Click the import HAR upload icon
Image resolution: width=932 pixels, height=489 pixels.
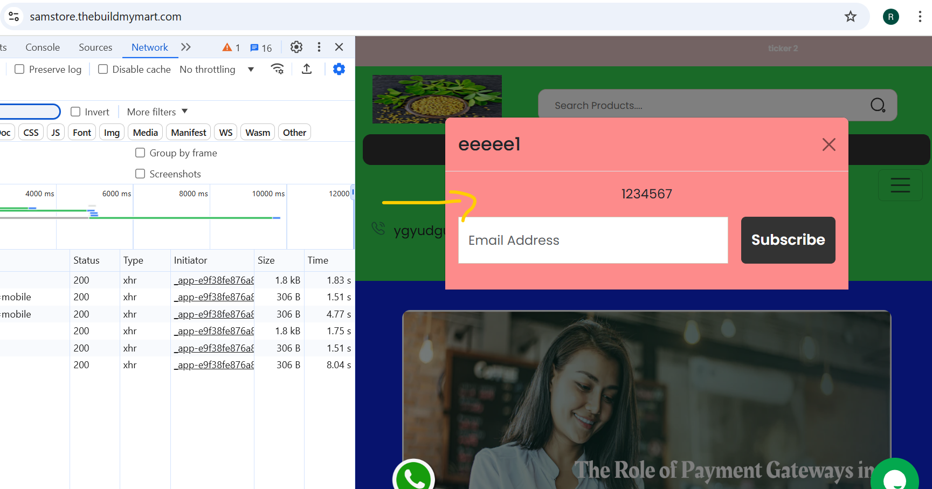point(307,69)
